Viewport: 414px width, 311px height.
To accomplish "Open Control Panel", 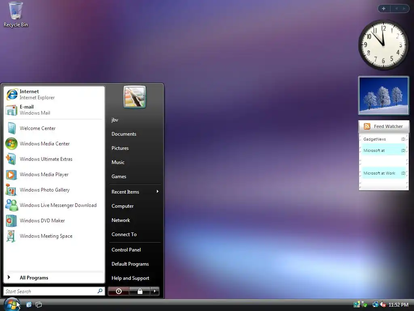I will [x=135, y=249].
